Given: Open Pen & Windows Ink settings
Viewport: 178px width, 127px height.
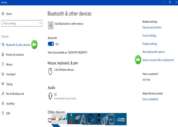Looking at the screenshot, I should (x=15, y=94).
